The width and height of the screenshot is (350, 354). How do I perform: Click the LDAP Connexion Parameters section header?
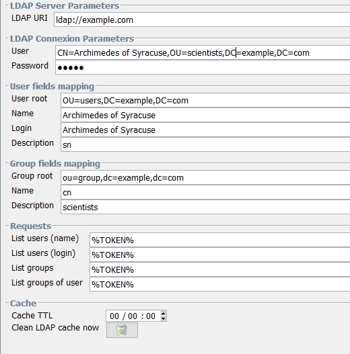pos(72,38)
